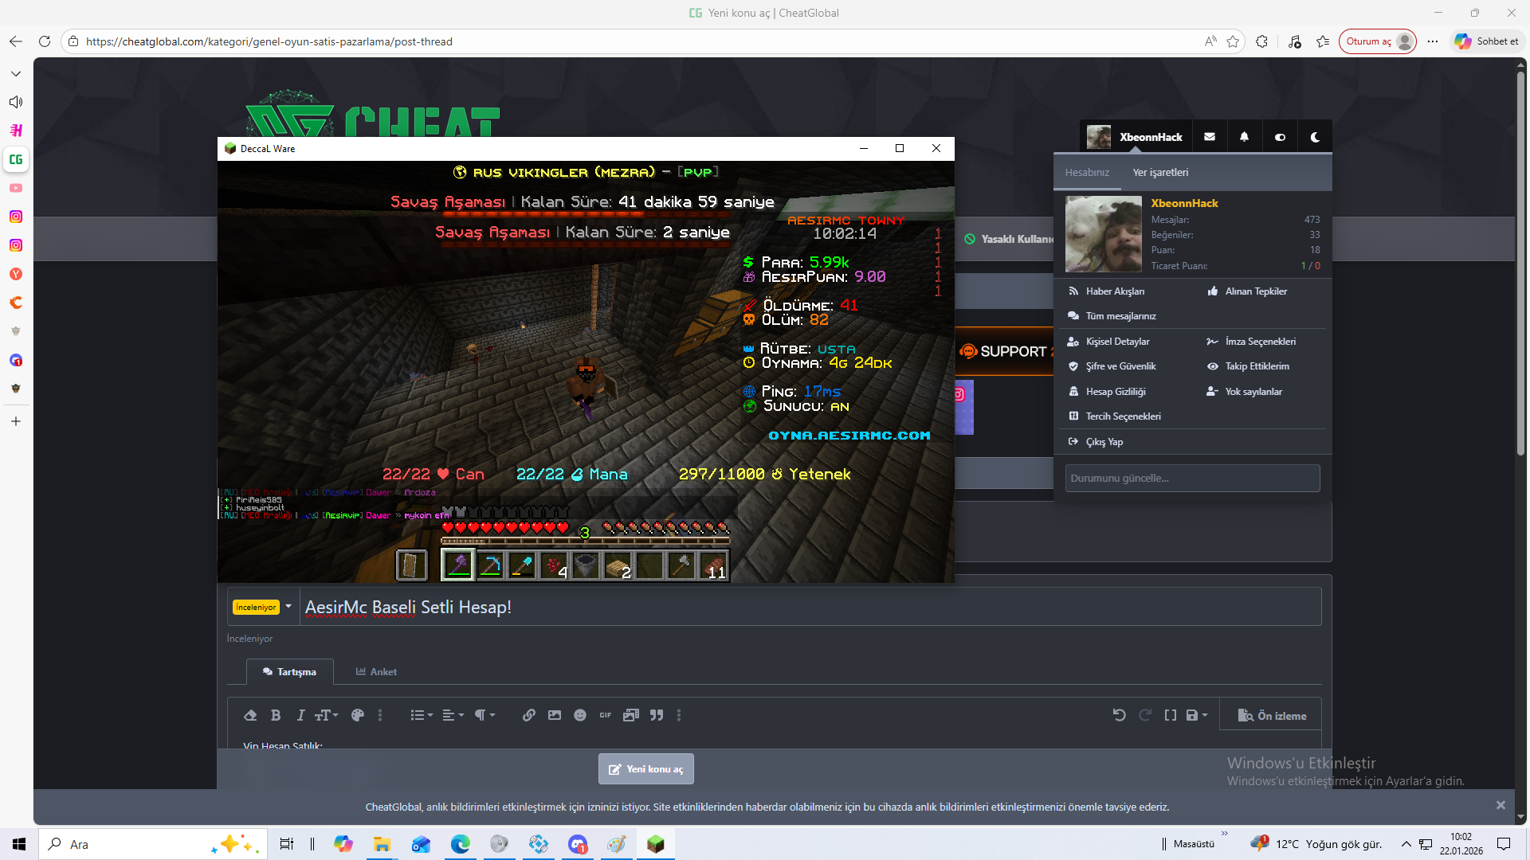Open the font size dropdown in editor

click(326, 715)
